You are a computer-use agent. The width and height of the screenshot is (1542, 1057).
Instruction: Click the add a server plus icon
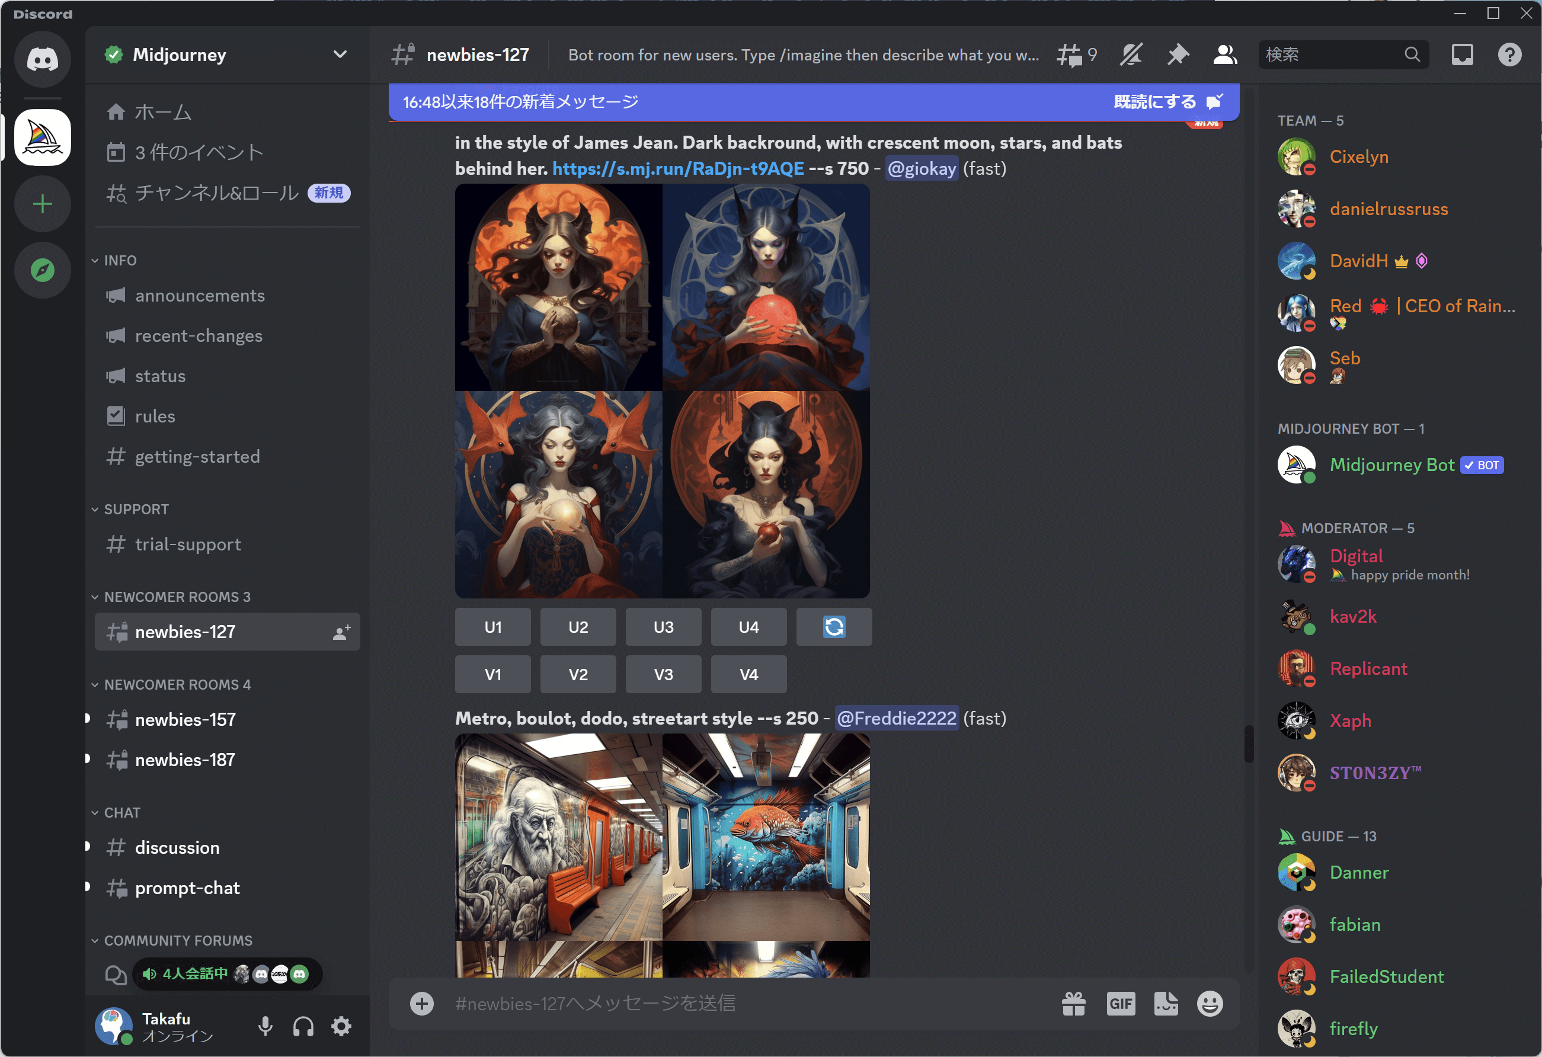coord(43,204)
